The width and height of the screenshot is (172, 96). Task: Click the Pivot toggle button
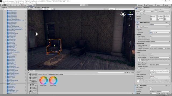coord(24,5)
